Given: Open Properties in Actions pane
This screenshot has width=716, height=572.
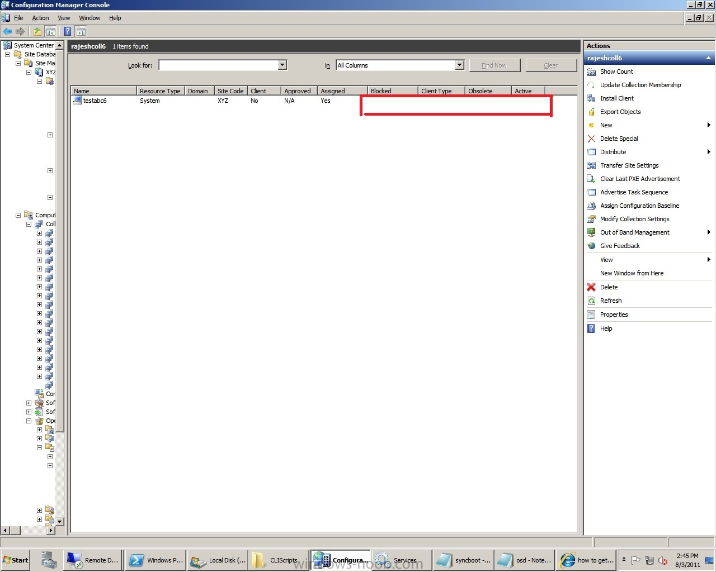Looking at the screenshot, I should coord(614,314).
